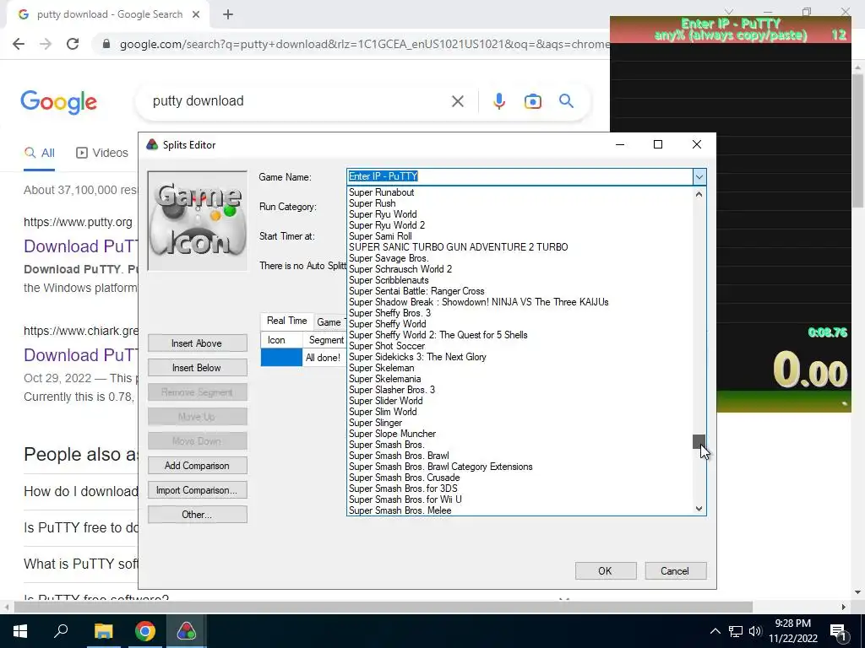Choose Super Runabout from the list

[381, 192]
